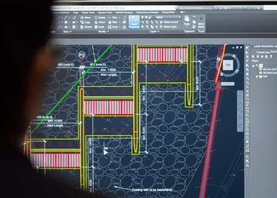Click the Match Layer button

click(169, 27)
